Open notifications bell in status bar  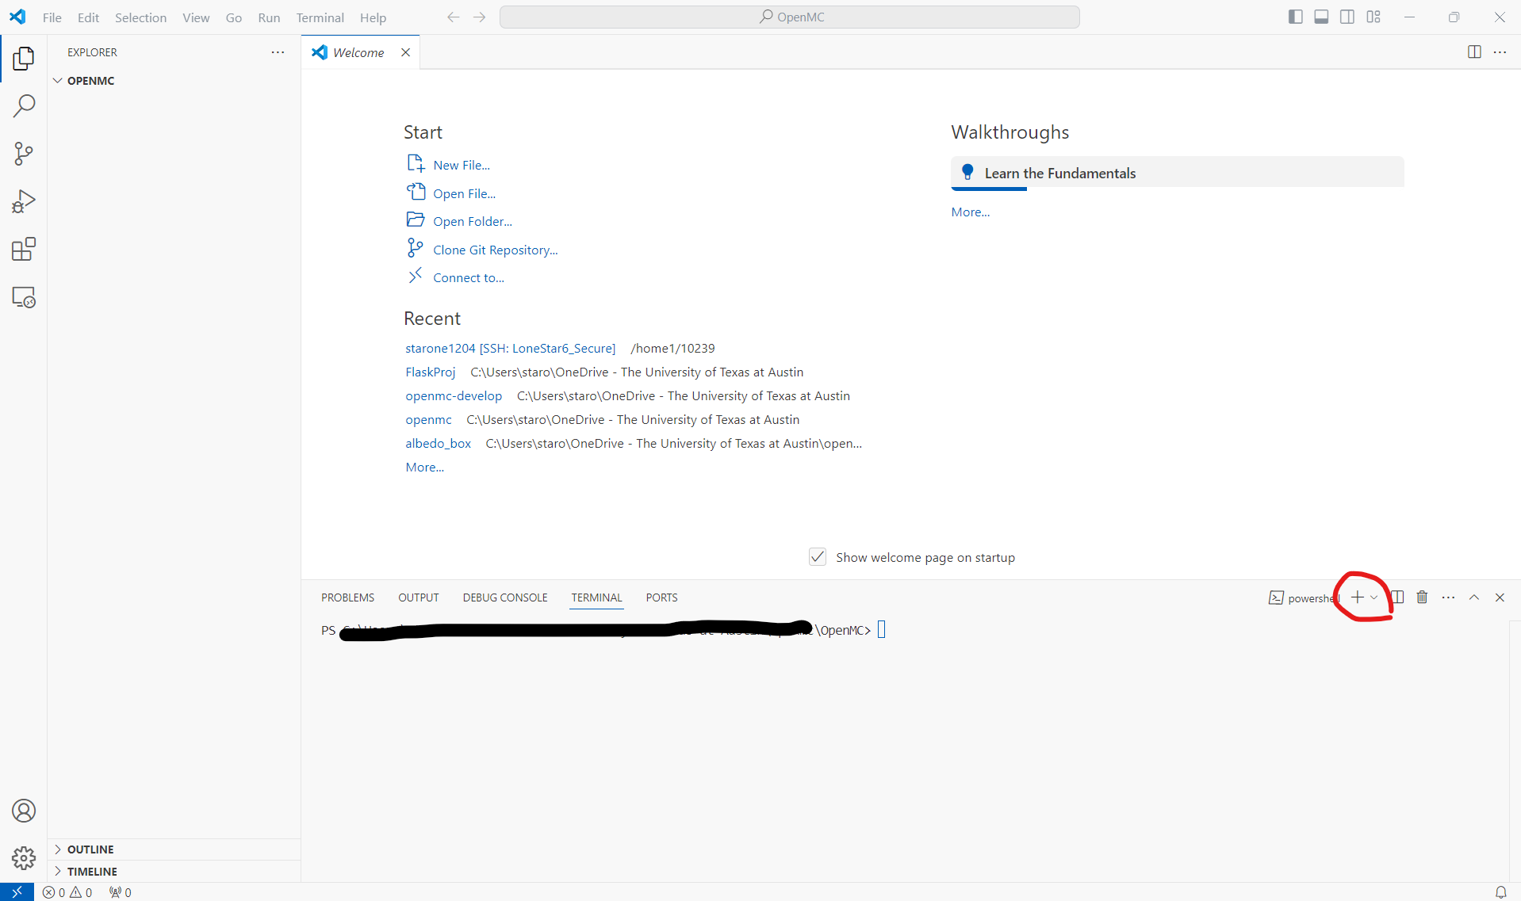coord(1500,892)
